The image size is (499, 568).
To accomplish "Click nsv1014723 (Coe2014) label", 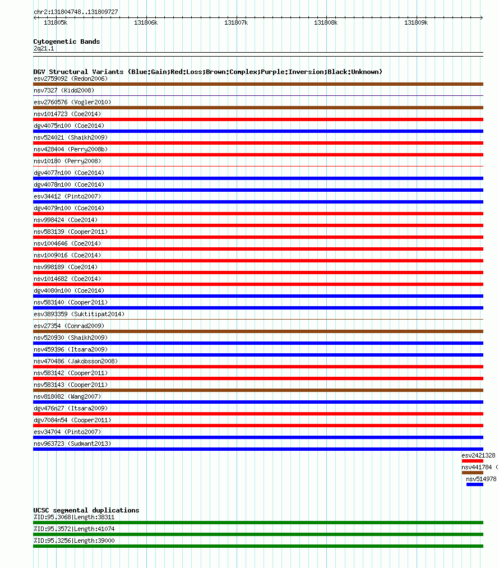I will tap(67, 114).
